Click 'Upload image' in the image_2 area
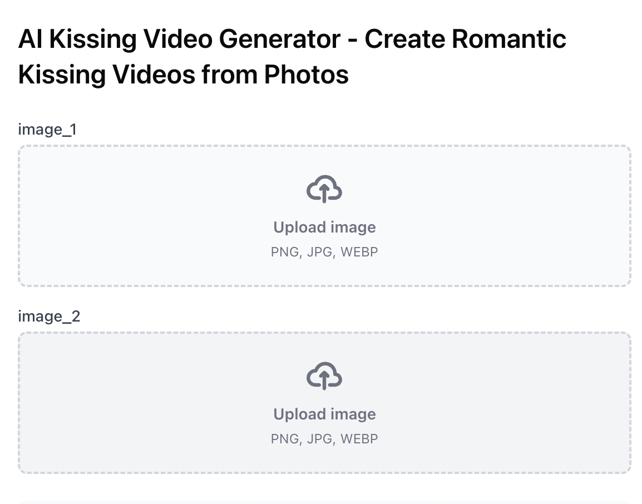642x504 pixels. (324, 414)
